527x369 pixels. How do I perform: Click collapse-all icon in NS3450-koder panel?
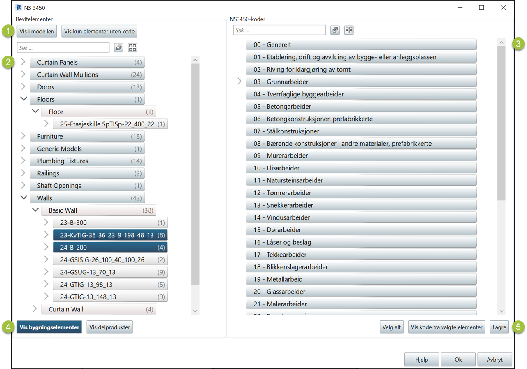click(335, 30)
